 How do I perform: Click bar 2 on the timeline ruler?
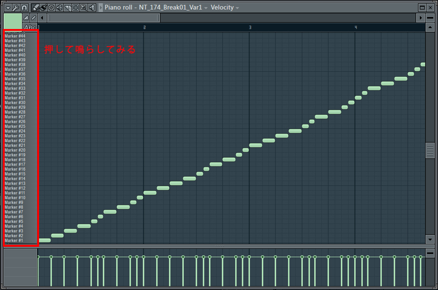[144, 27]
